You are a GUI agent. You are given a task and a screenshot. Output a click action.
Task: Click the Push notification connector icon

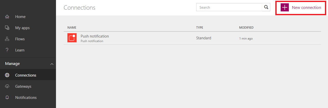point(72,38)
